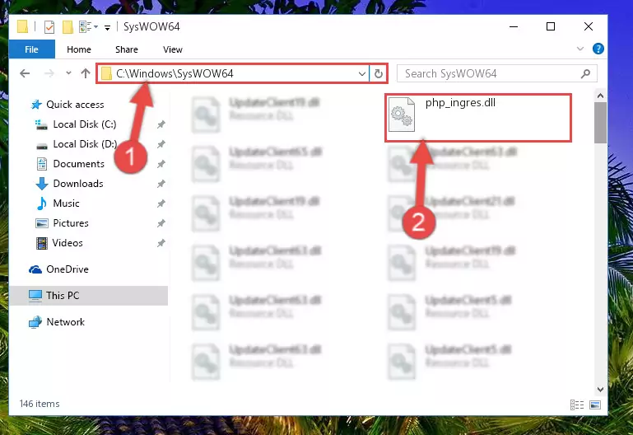This screenshot has height=435, width=633.
Task: Click the folder icon in the title bar
Action: click(22, 26)
